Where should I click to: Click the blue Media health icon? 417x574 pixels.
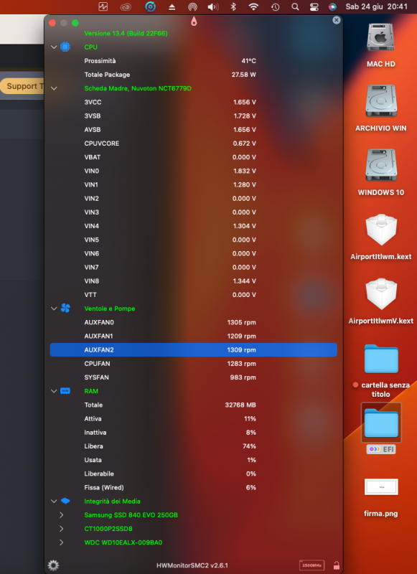point(65,501)
